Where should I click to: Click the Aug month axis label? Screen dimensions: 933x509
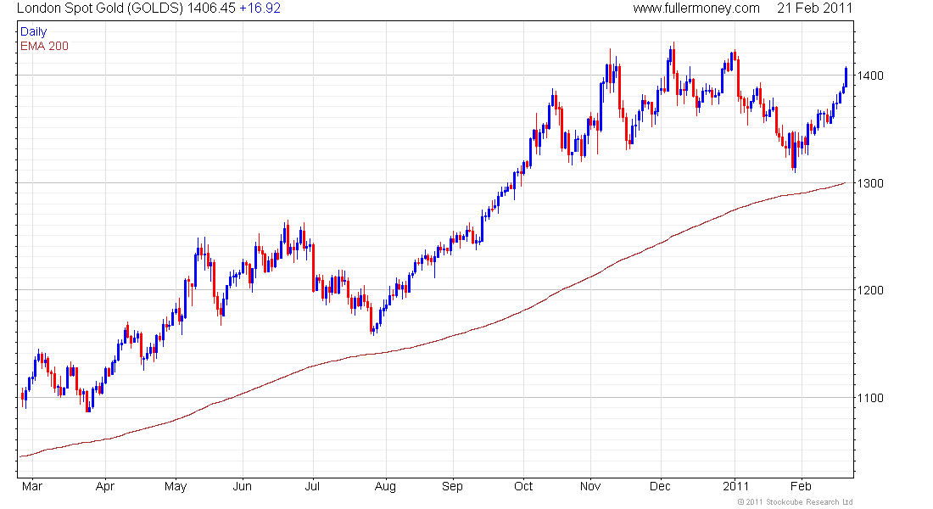[385, 487]
